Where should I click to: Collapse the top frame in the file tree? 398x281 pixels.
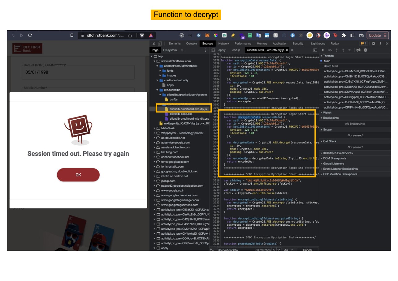tap(152, 56)
